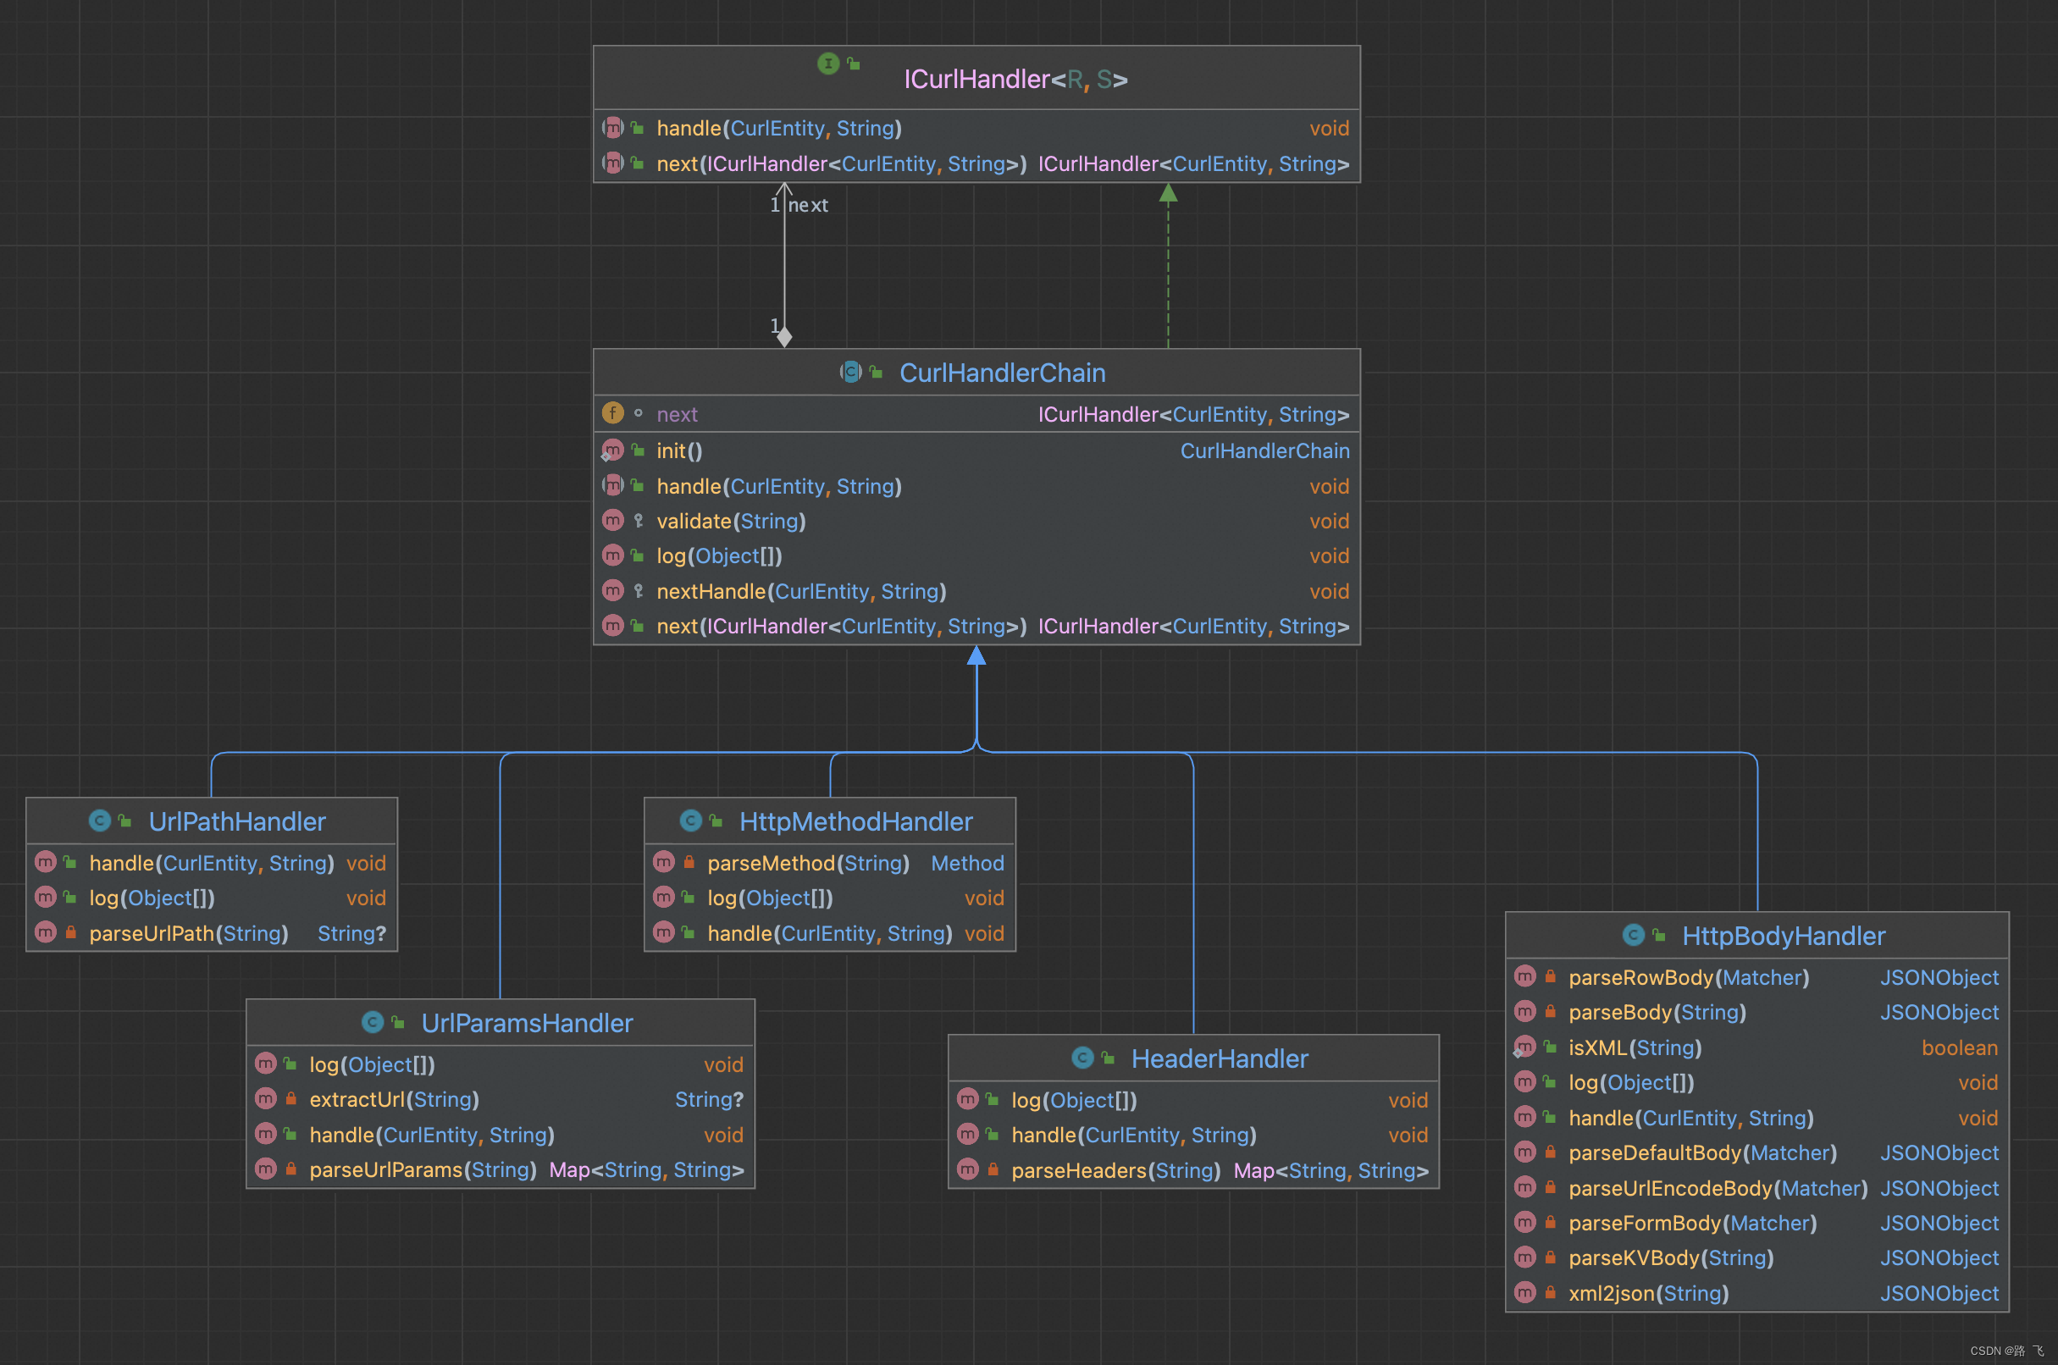Click the next association edge label
The height and width of the screenshot is (1365, 2058).
point(808,206)
